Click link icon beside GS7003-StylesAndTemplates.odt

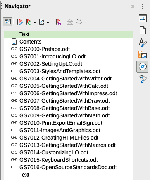(x=14, y=71)
